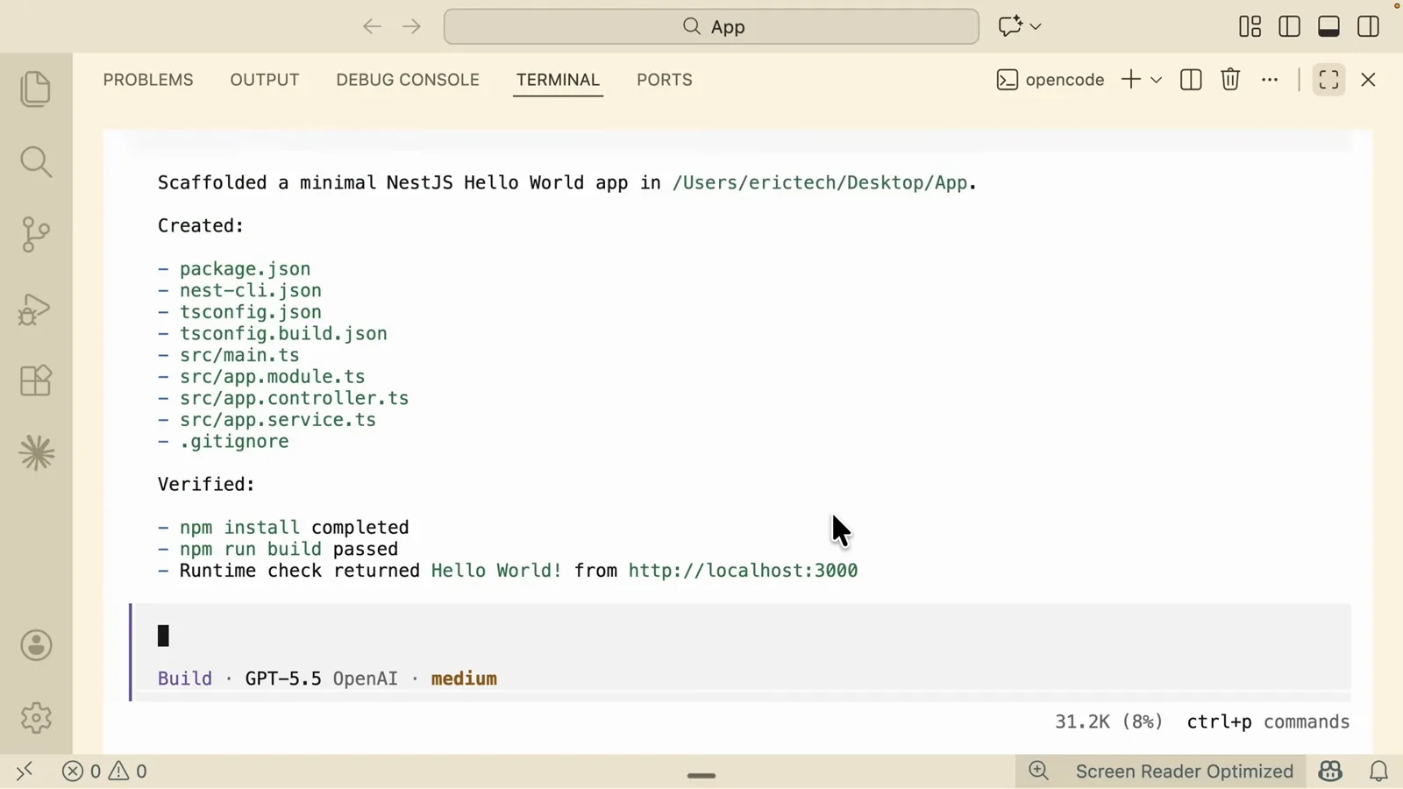Toggle the secondary side bar
This screenshot has height=789, width=1403.
pyautogui.click(x=1369, y=26)
